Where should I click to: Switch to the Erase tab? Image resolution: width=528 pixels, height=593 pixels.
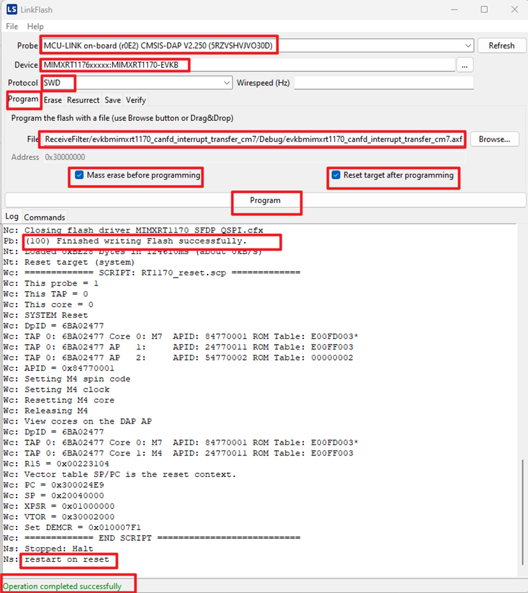pyautogui.click(x=53, y=100)
